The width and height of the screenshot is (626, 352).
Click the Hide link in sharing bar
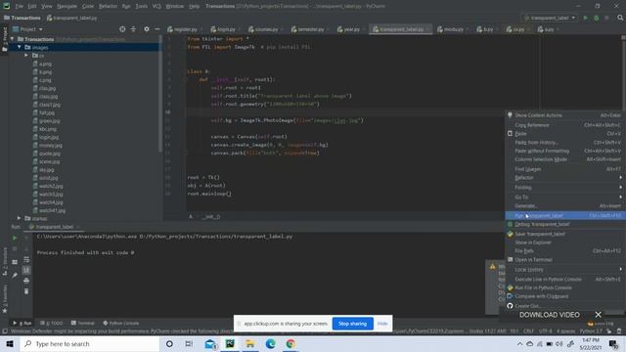click(x=382, y=324)
